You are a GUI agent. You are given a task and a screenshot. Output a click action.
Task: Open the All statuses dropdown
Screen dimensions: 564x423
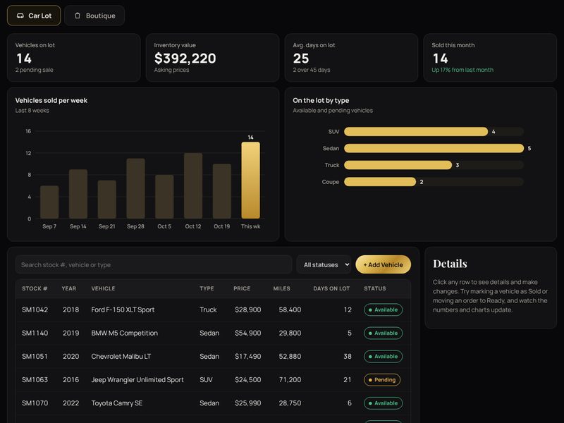click(x=324, y=265)
